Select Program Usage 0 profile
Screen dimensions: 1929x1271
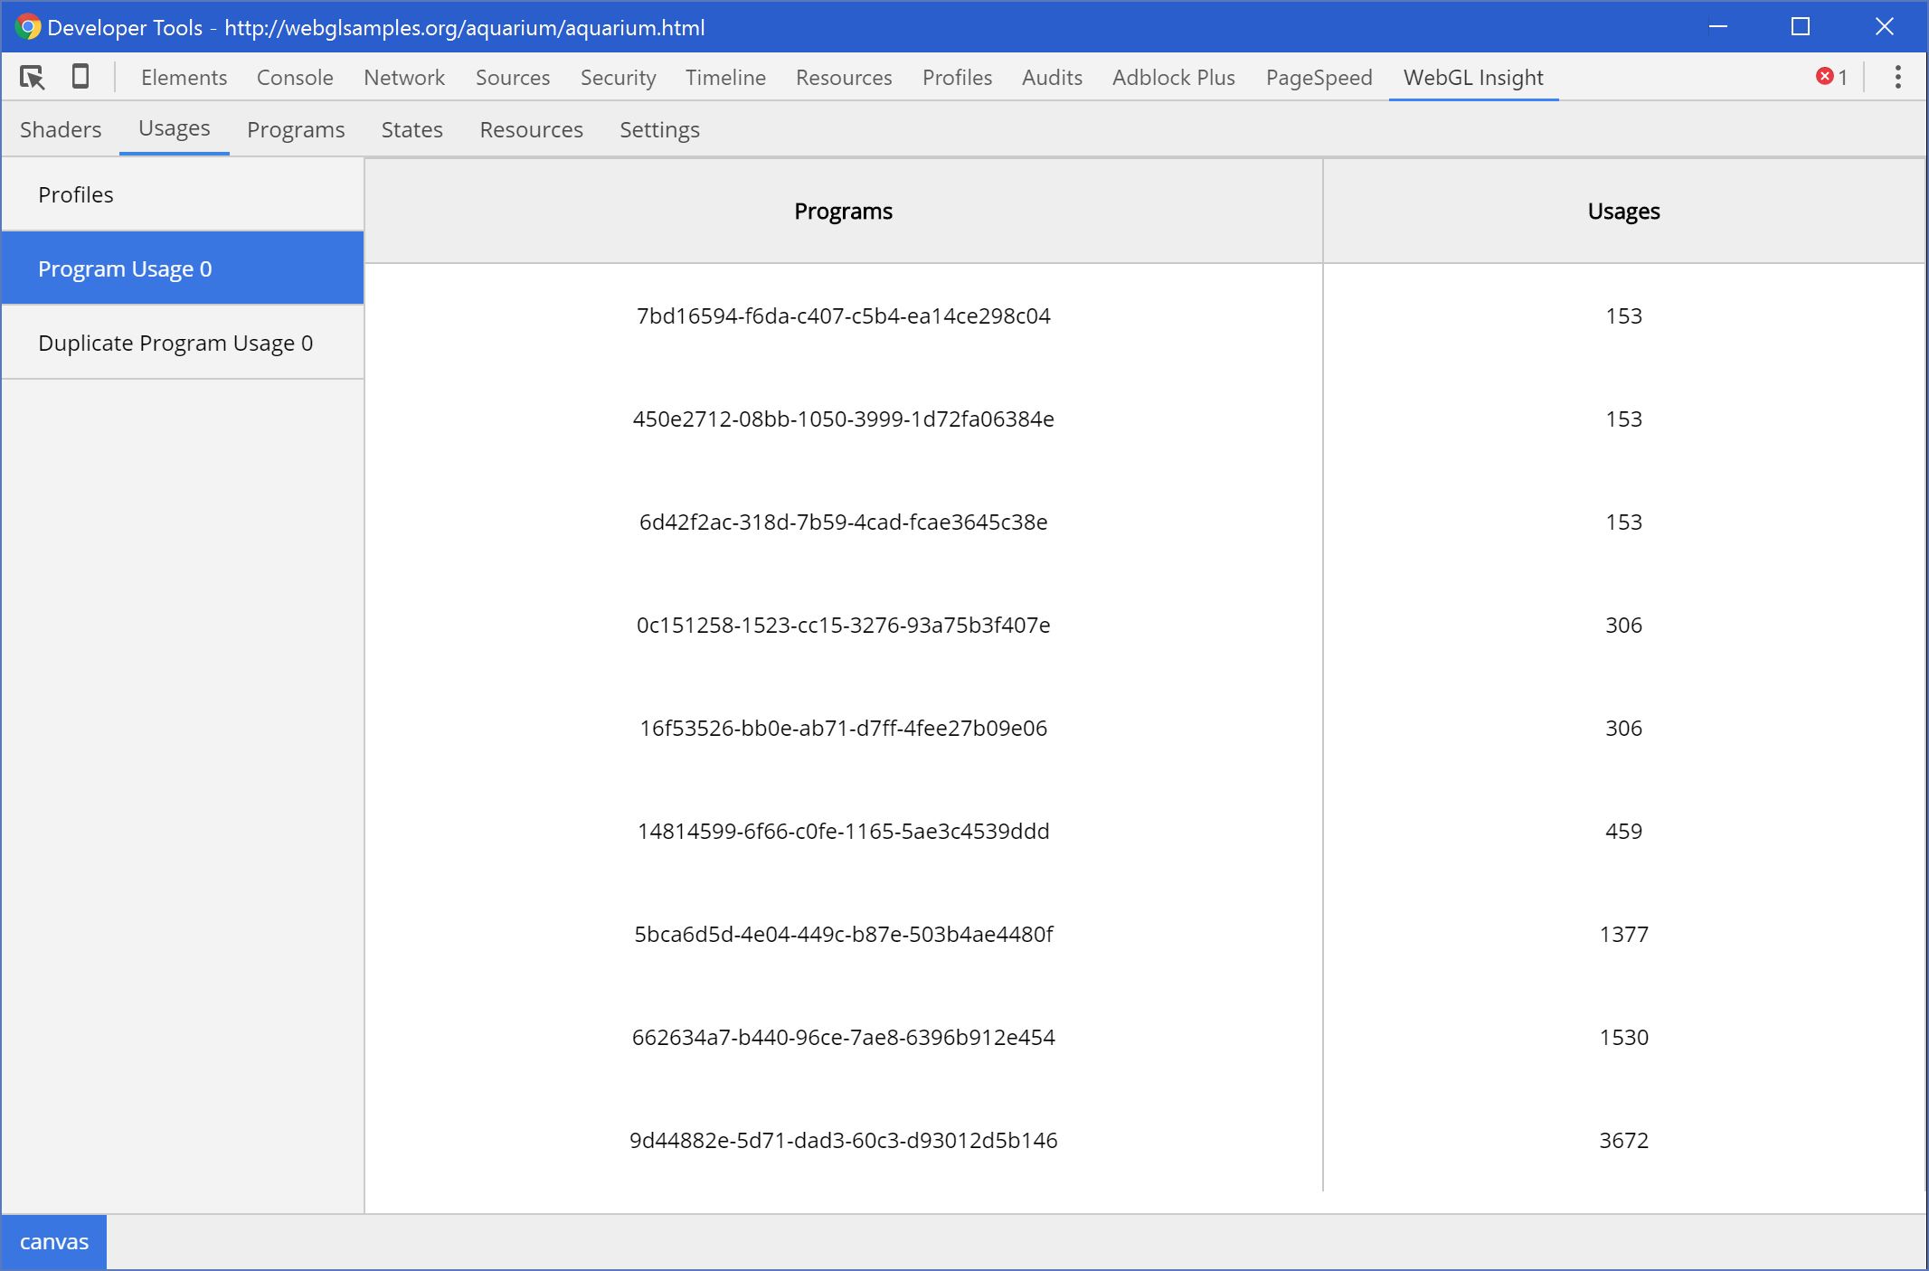pos(182,268)
